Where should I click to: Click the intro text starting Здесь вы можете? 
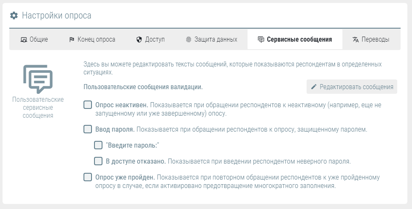pos(232,68)
